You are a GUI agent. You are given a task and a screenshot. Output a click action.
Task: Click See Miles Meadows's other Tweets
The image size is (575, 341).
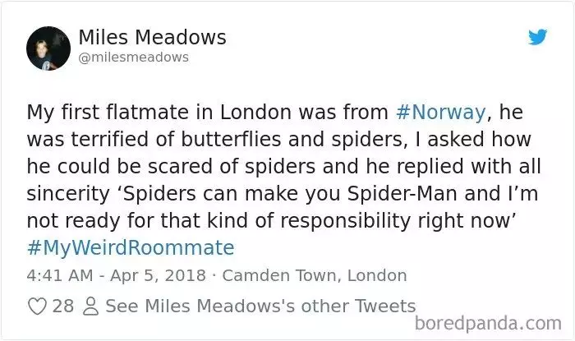click(260, 306)
